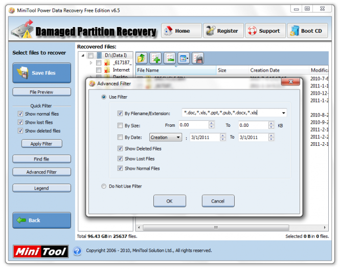The width and height of the screenshot is (340, 269).
Task: Click the save-checked-files toolbar icon
Action: tap(198, 58)
